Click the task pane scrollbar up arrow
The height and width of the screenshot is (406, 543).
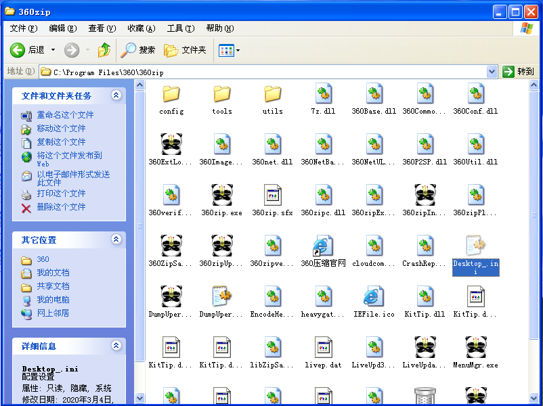[139, 85]
